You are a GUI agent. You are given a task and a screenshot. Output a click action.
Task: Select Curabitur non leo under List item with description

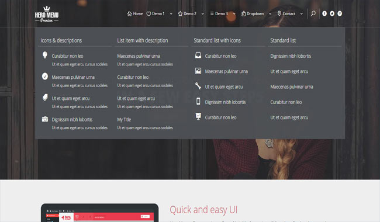coord(133,77)
